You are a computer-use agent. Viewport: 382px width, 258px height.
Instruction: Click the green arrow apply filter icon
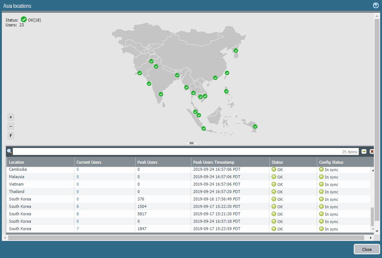point(364,151)
